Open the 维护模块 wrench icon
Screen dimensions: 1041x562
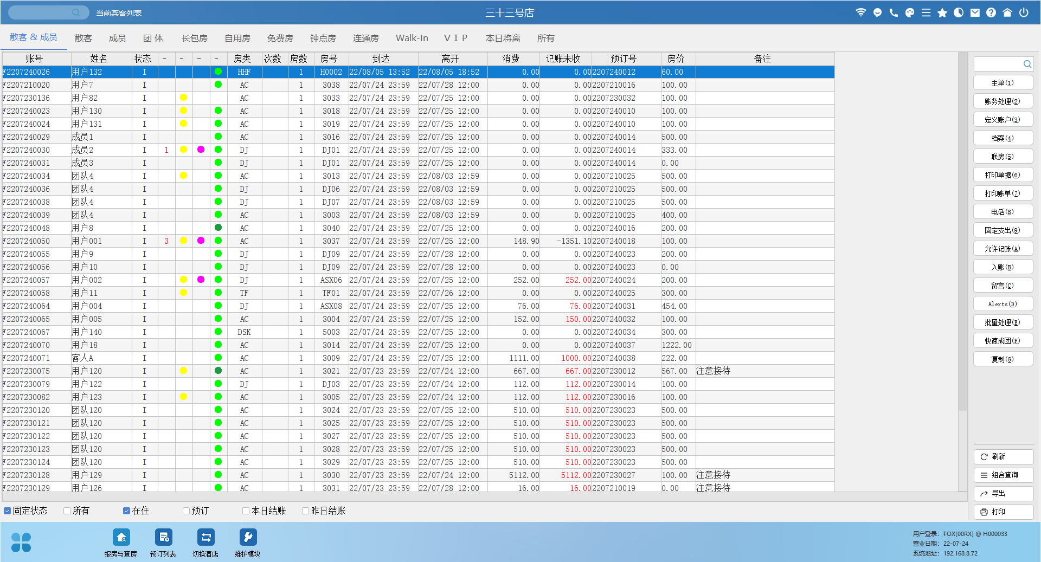[248, 538]
